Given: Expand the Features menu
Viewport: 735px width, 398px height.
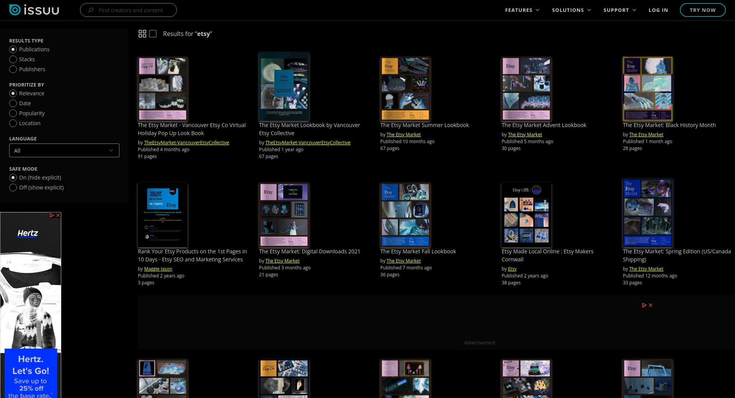Looking at the screenshot, I should click(x=522, y=10).
